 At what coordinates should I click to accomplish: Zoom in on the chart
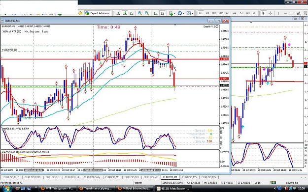[x=140, y=13]
